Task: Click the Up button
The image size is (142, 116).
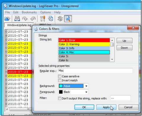Action: pyautogui.click(x=125, y=41)
